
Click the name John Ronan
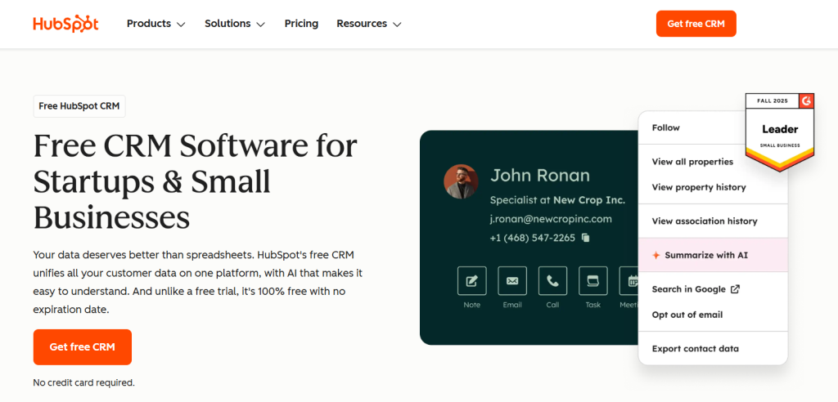point(540,176)
